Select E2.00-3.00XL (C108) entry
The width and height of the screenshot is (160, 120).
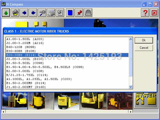tap(67, 71)
